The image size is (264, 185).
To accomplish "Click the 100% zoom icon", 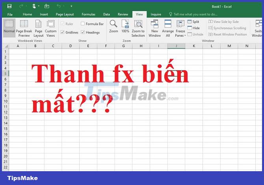I will tap(125, 24).
